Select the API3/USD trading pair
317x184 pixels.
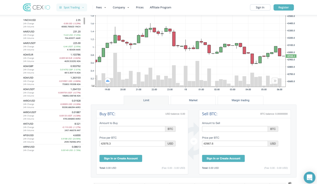click(x=52, y=138)
